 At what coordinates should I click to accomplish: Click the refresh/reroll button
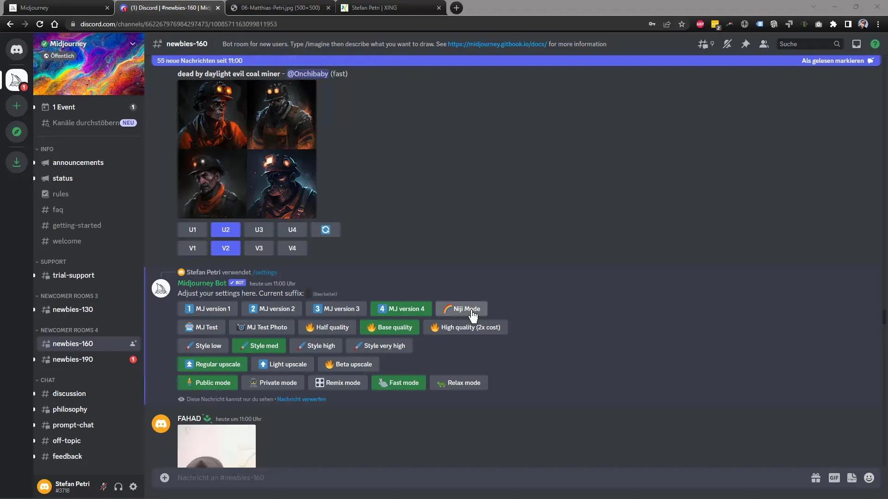coord(326,230)
